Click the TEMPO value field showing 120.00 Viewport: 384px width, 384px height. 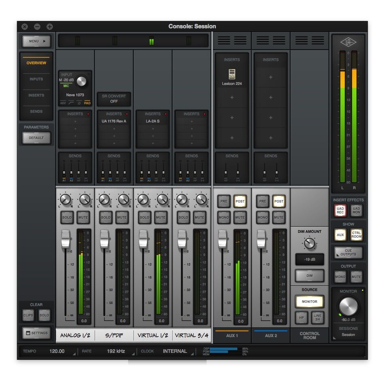[57, 351]
